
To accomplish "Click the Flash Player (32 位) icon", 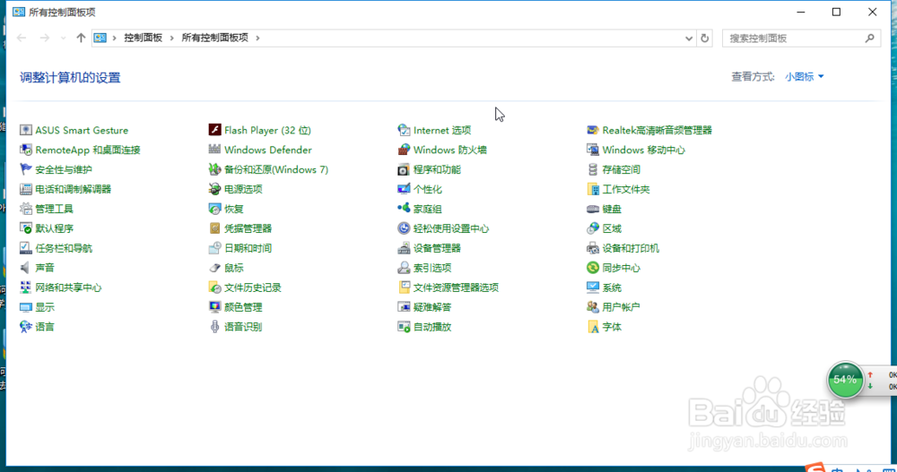I will [x=214, y=130].
